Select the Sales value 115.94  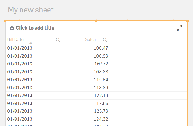tap(101, 80)
